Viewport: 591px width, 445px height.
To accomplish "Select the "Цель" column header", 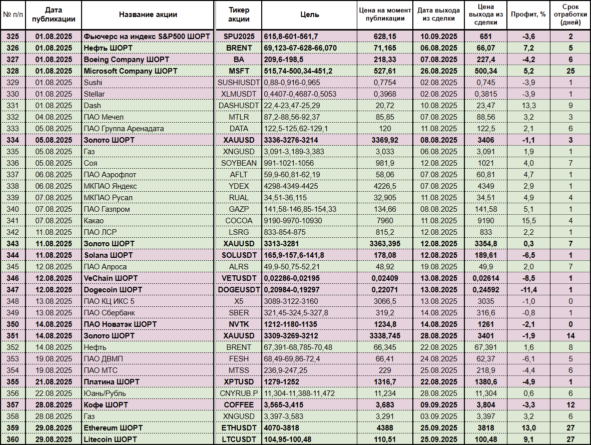I will point(309,15).
